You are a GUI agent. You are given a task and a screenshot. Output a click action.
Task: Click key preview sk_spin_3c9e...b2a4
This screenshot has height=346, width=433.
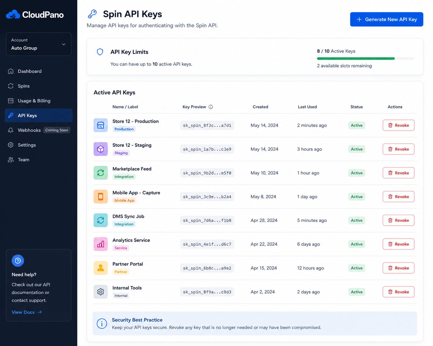coord(207,196)
